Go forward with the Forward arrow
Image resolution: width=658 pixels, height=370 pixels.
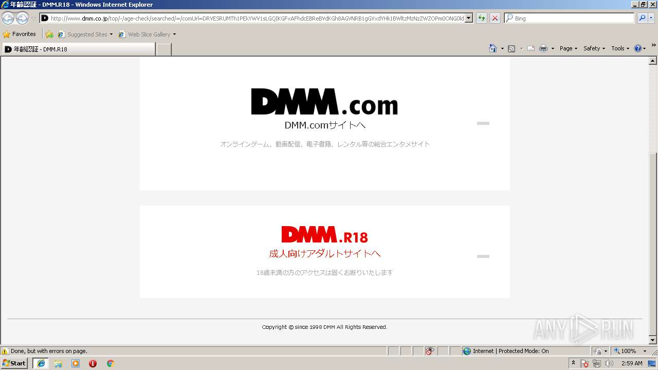(x=22, y=18)
